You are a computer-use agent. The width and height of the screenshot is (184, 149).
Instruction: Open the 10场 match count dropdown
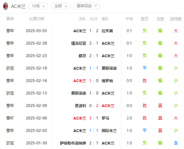point(38,6)
